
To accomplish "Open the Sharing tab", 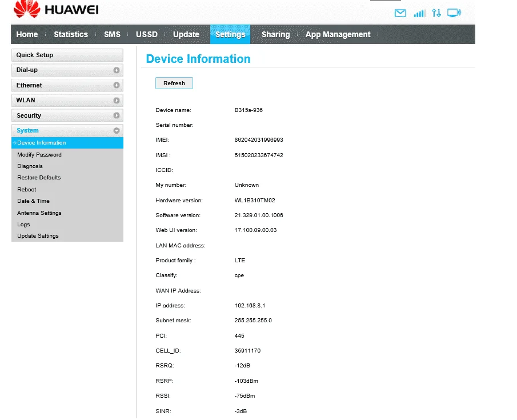I will pyautogui.click(x=276, y=34).
